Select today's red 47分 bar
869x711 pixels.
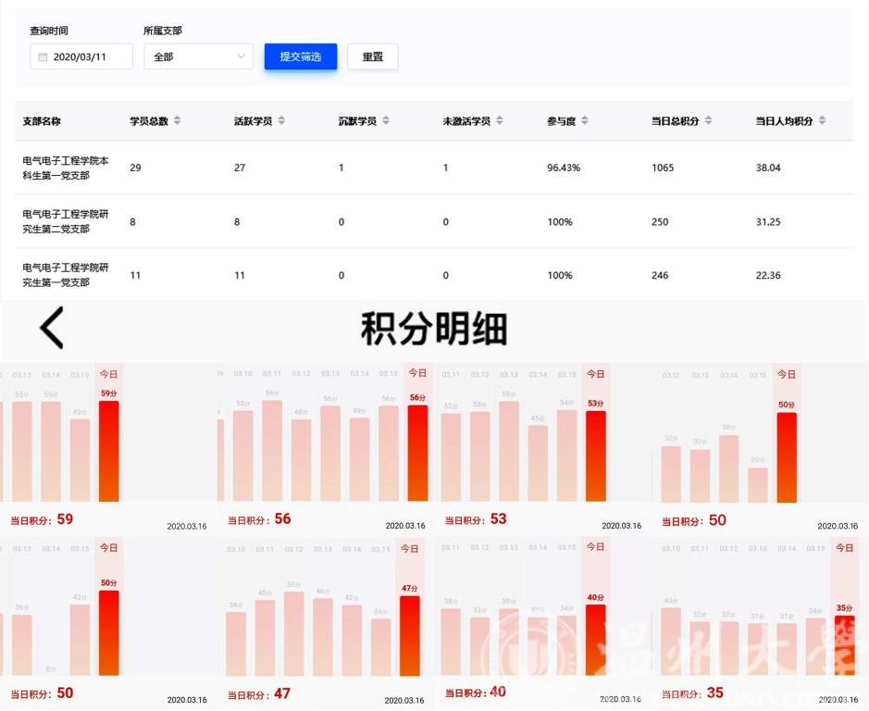tap(410, 635)
